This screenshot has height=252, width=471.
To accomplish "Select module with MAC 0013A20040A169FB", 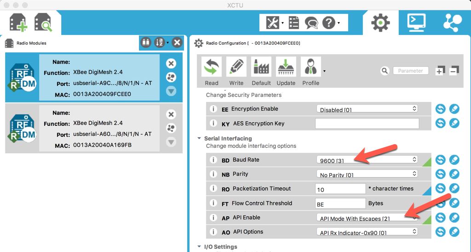I will 94,129.
